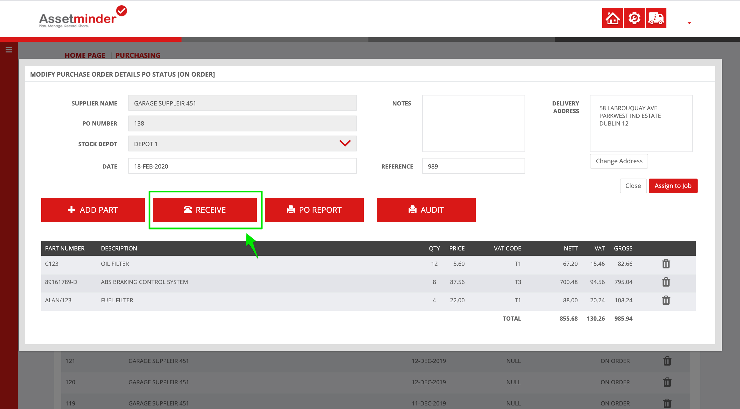Click OIL FILTER description

coord(115,264)
